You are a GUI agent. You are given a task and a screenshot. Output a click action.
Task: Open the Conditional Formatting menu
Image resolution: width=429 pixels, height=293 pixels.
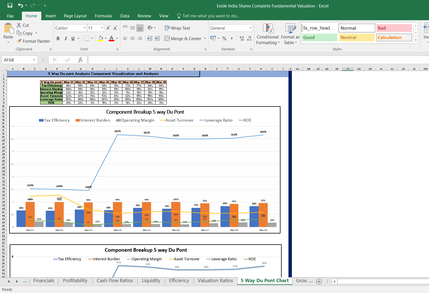tap(268, 34)
